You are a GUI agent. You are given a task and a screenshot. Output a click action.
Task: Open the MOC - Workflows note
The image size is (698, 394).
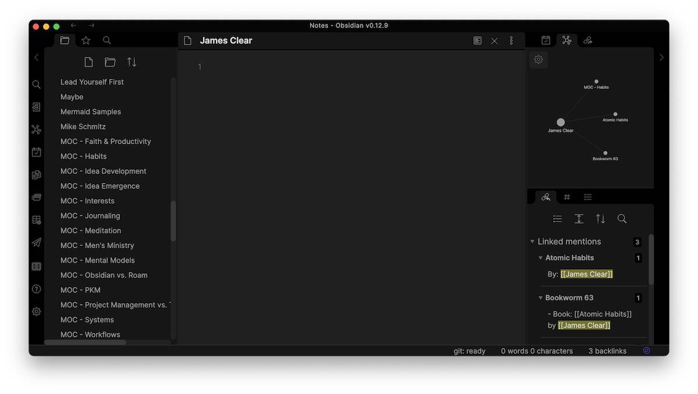90,335
